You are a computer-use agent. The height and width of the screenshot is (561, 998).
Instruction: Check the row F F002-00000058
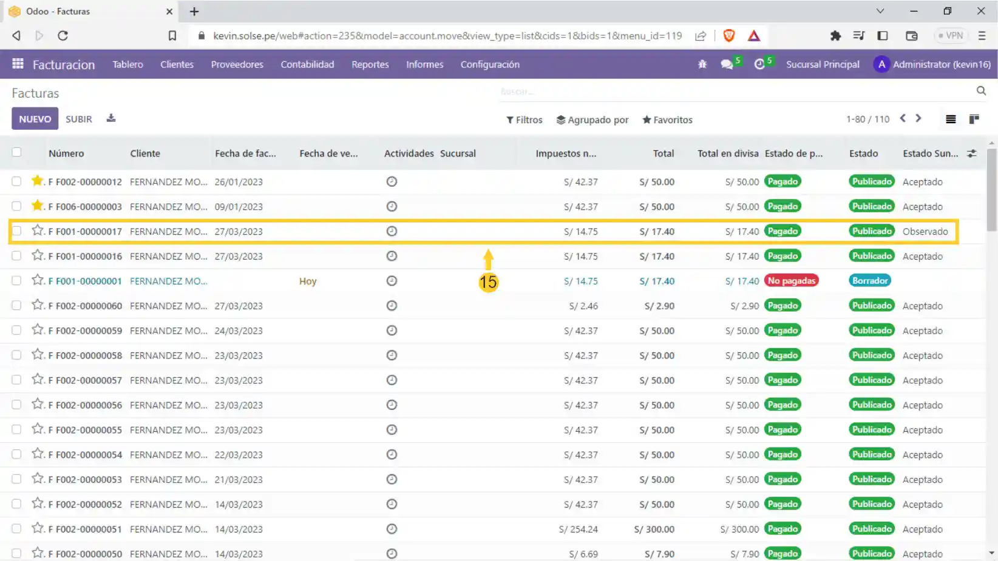(x=16, y=355)
